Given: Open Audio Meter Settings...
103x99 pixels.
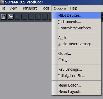Looking at the screenshot, I should pyautogui.click(x=76, y=44).
